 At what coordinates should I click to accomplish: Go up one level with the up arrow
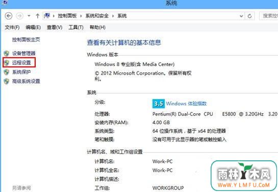click(x=37, y=16)
